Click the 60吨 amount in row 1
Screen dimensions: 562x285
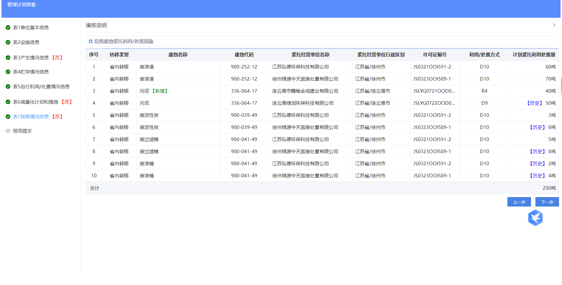coord(550,67)
